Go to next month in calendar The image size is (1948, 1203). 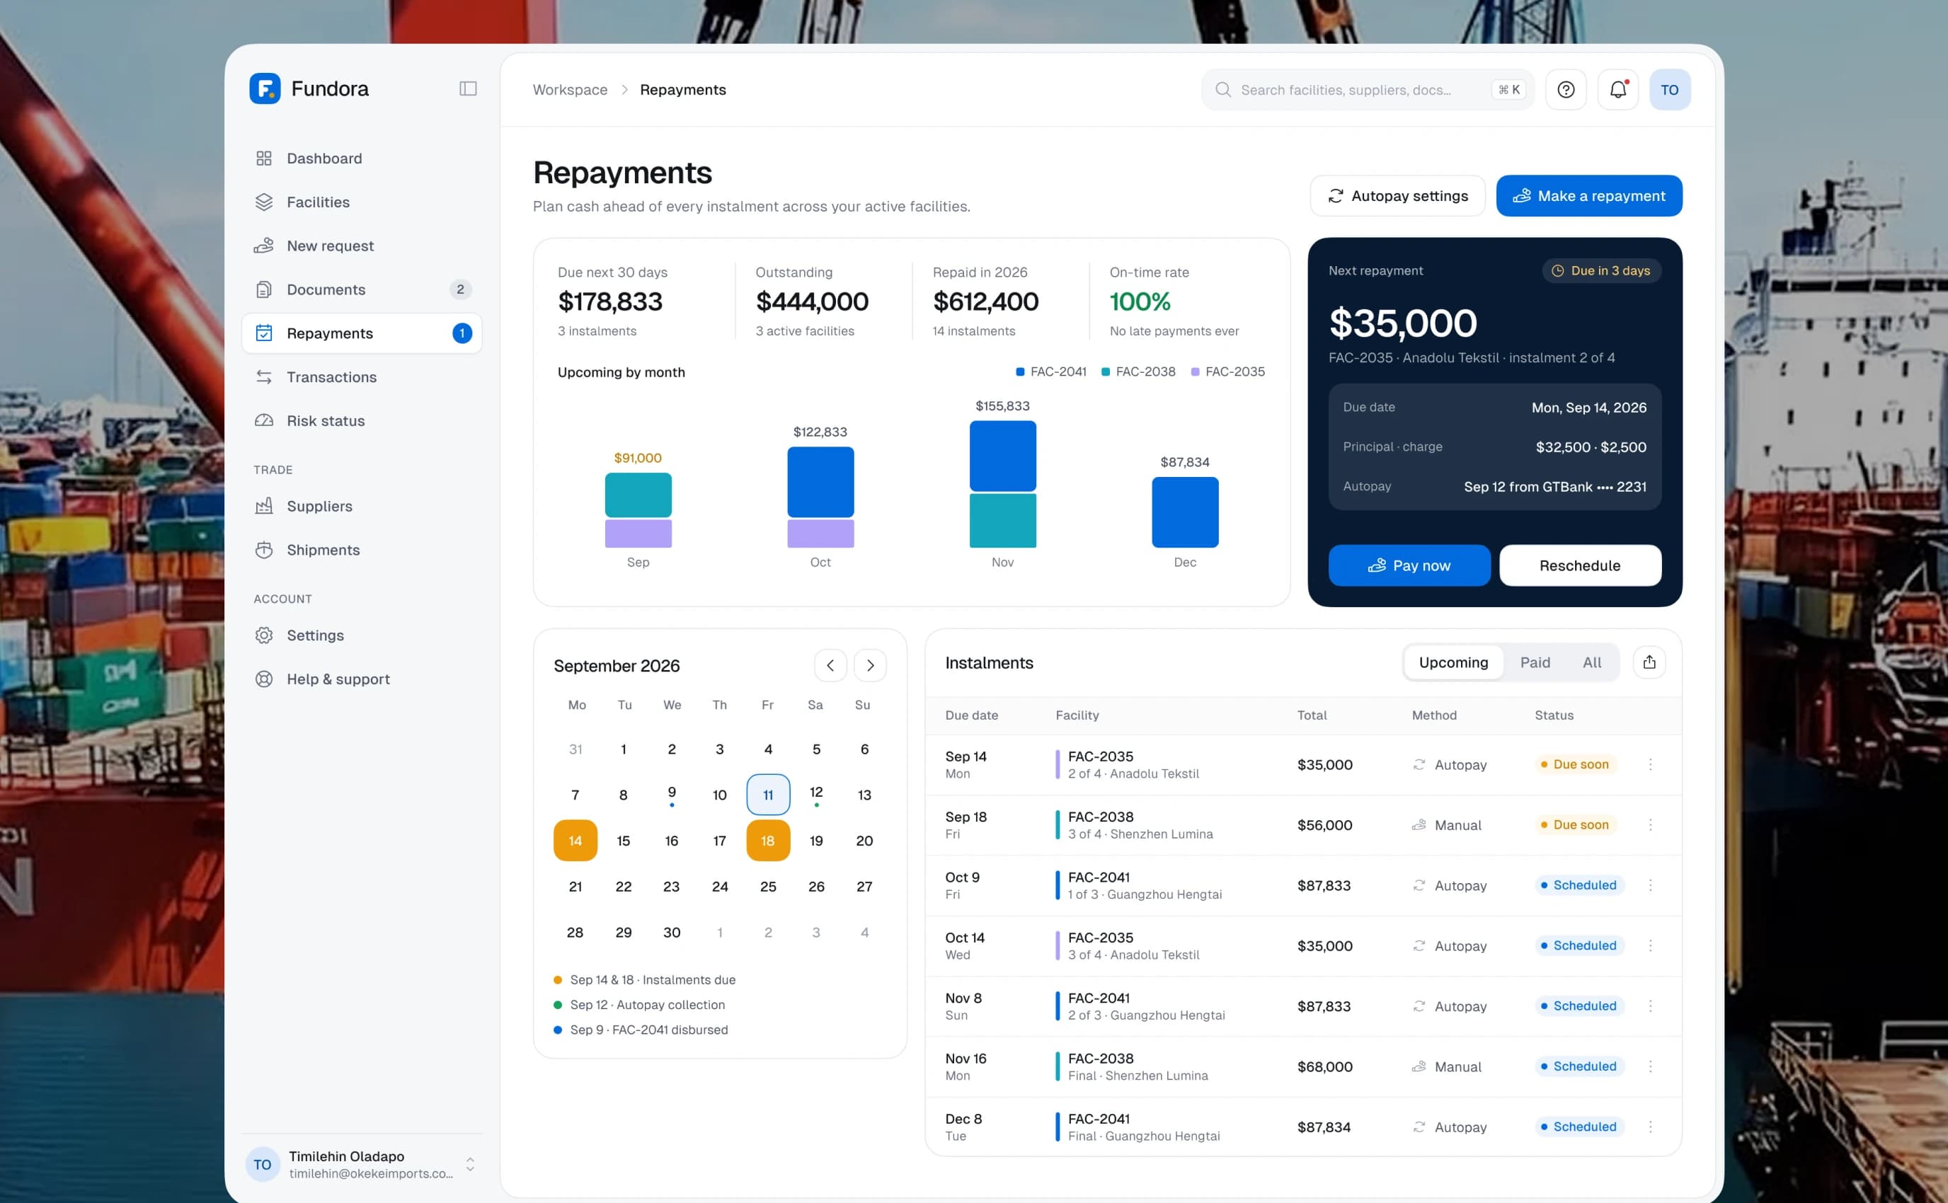tap(870, 665)
